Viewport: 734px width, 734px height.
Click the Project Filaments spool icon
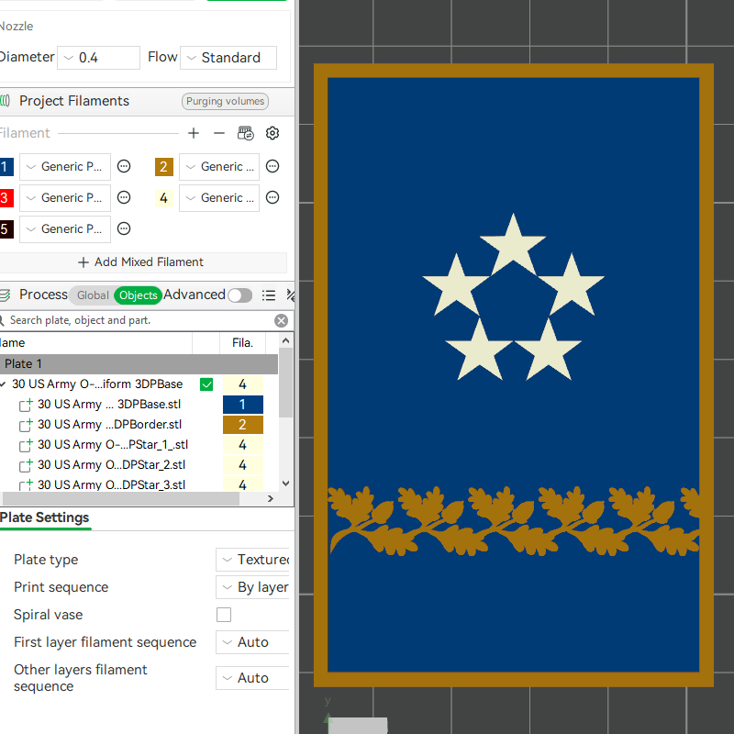(x=5, y=101)
